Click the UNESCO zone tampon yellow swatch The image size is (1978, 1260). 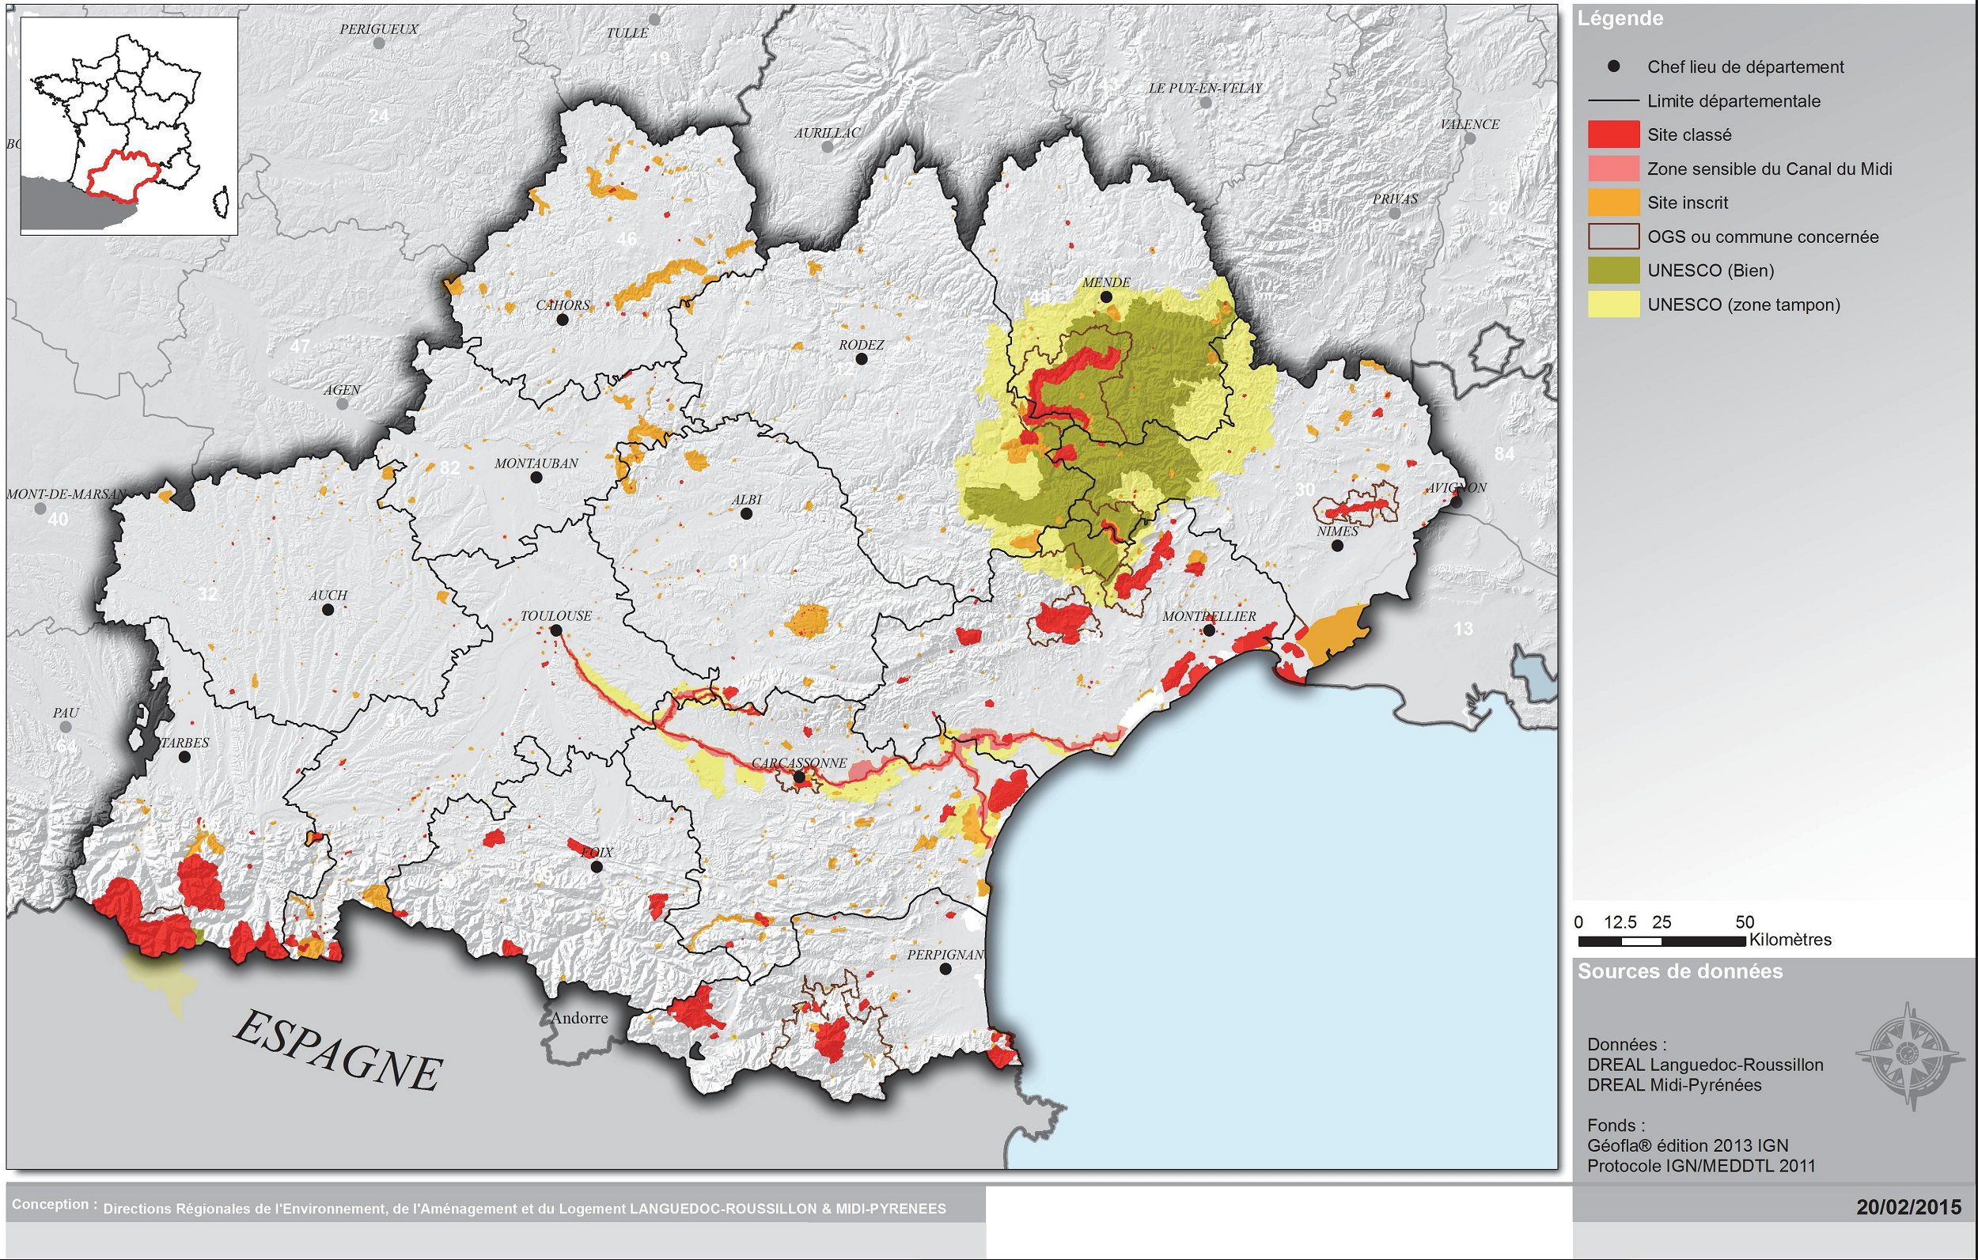tap(1613, 305)
